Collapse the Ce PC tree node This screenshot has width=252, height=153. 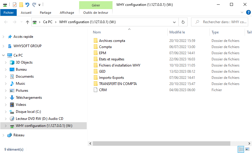click(x=4, y=55)
